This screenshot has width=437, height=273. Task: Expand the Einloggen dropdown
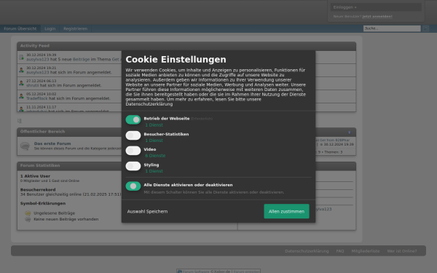[x=376, y=7]
